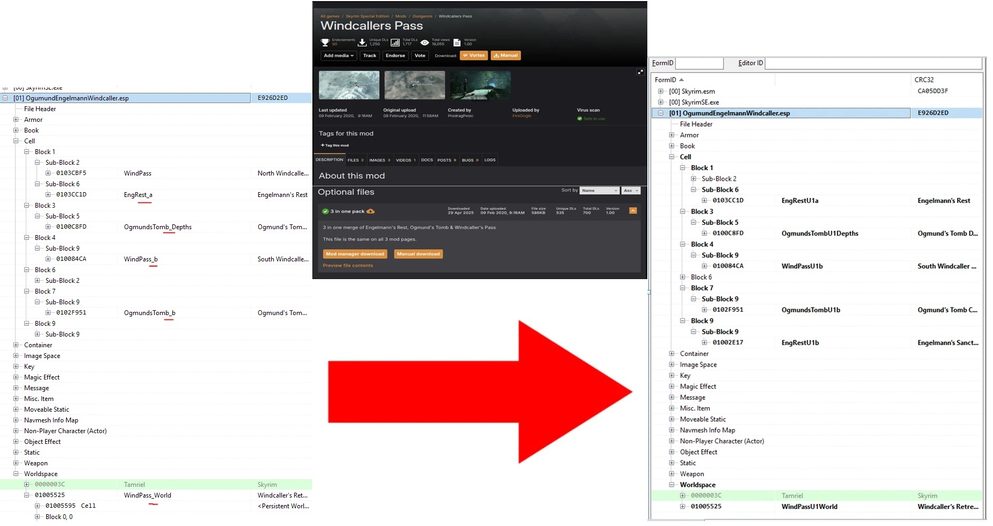Download with the Vortex button
The image size is (993, 526).
click(x=474, y=55)
